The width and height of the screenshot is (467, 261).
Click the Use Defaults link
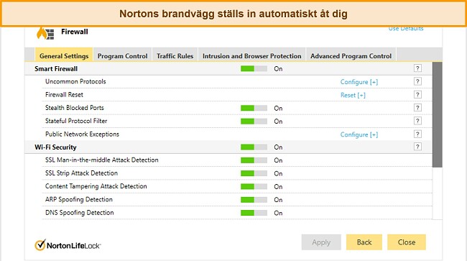406,29
